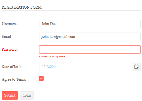Place cursor on the John Doe text

tap(49, 24)
